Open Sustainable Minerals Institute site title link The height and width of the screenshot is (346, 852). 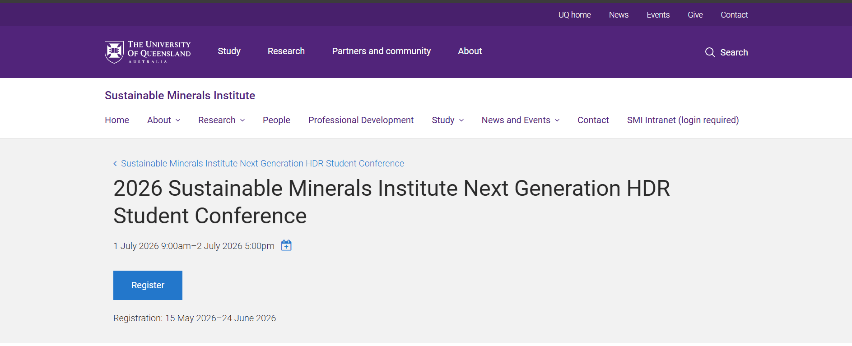point(180,96)
